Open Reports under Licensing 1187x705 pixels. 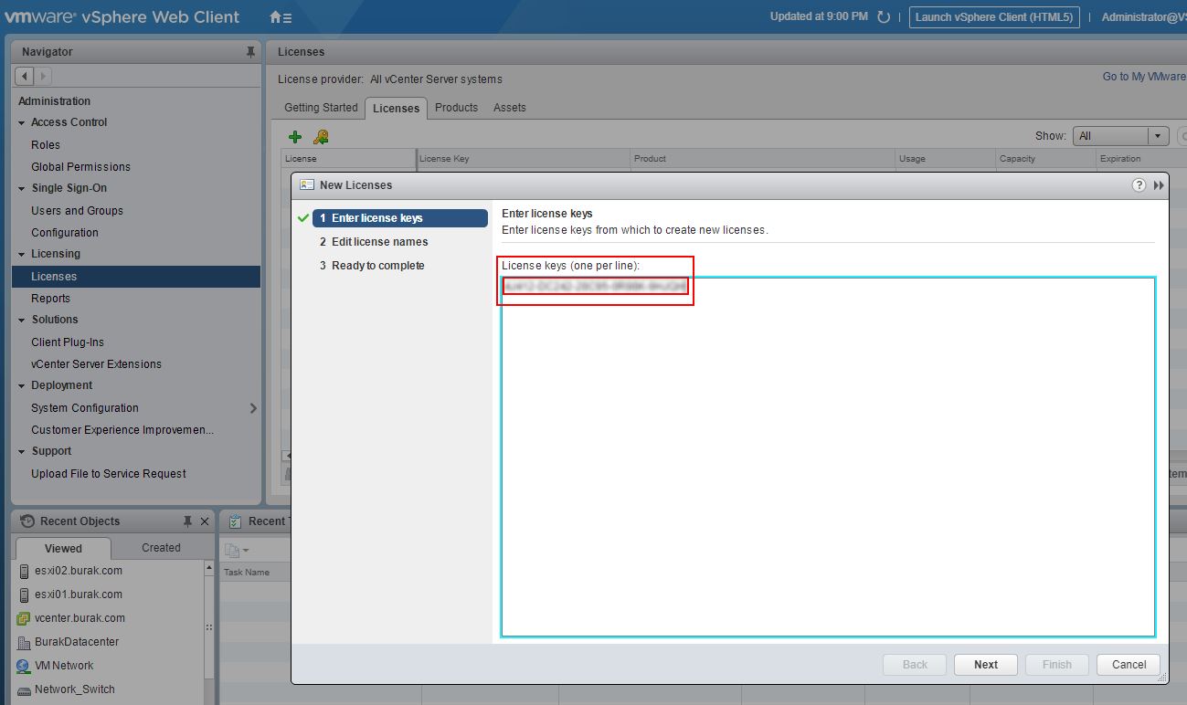[x=50, y=299]
